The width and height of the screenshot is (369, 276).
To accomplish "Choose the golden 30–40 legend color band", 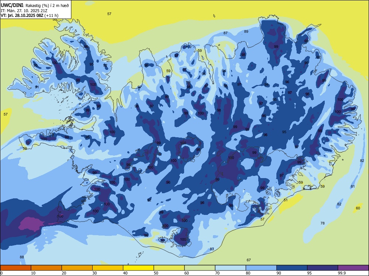I will 108,268.
